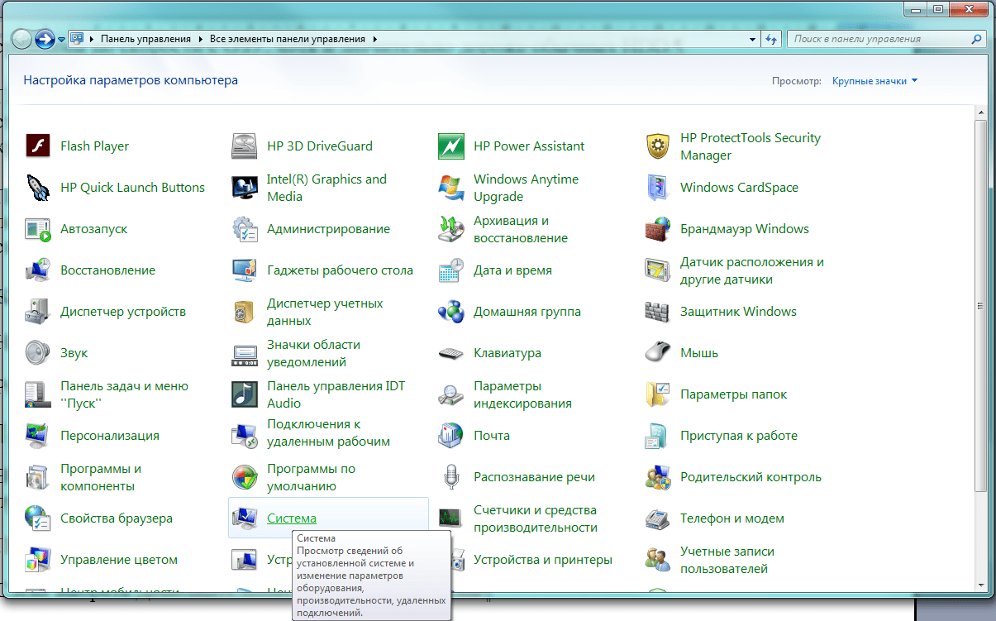
Task: Open the Клавиатура keyboard icon
Action: pos(451,353)
